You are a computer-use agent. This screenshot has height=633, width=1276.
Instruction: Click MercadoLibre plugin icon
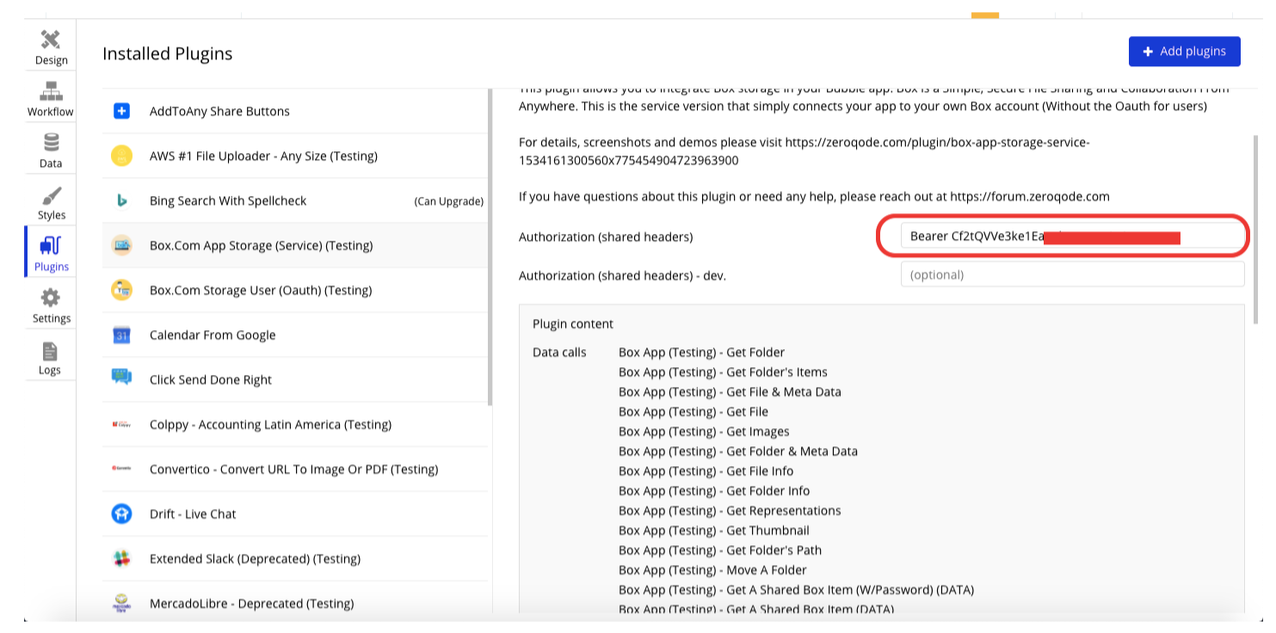[121, 603]
